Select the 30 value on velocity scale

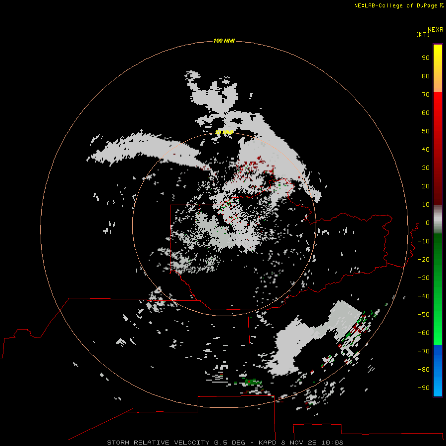(426, 168)
